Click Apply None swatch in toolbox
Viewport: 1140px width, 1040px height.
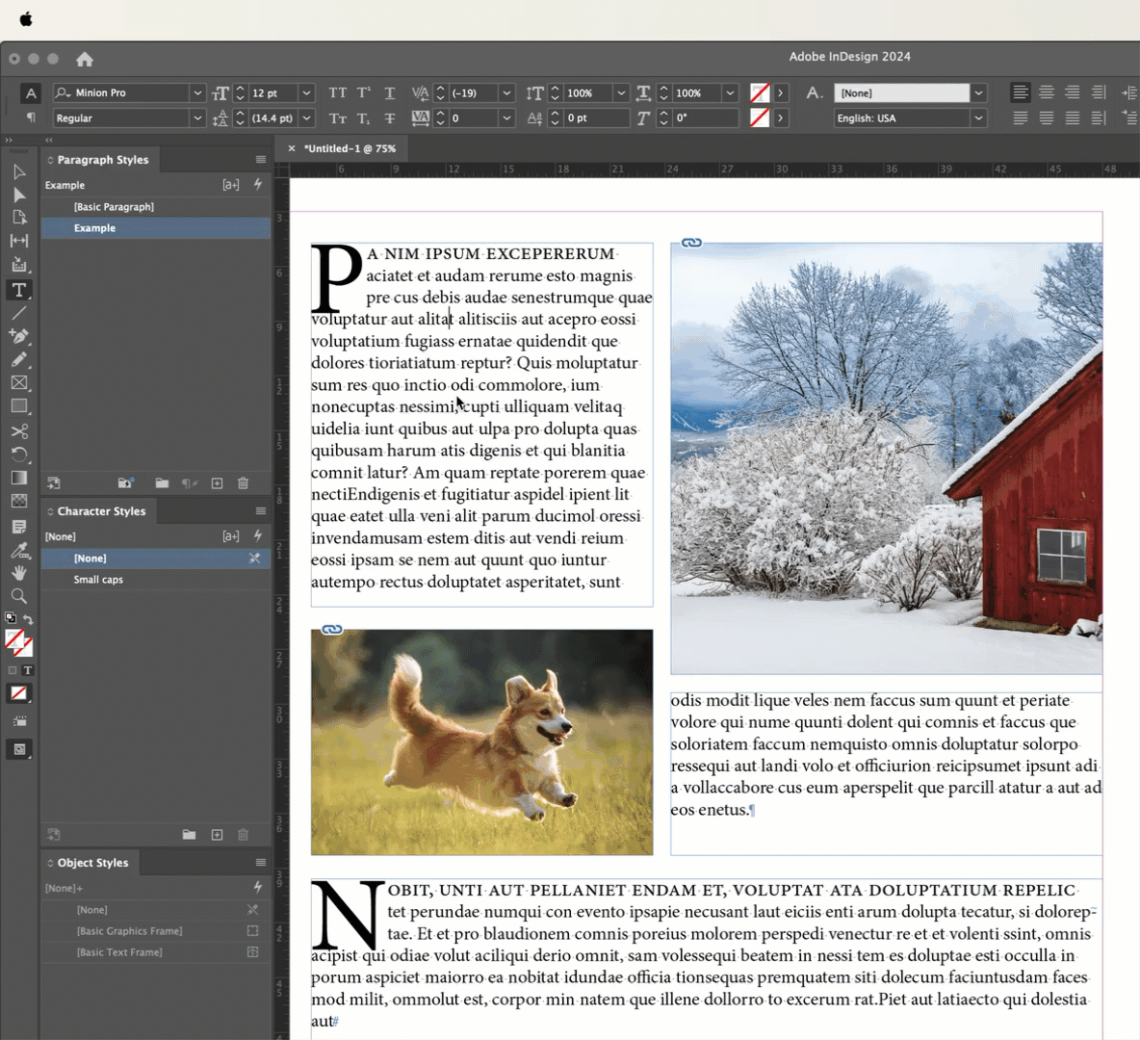coord(19,694)
